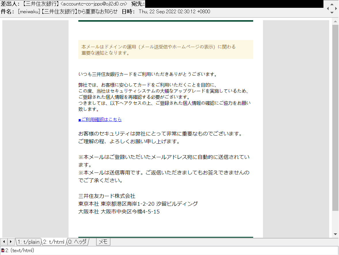The image size is (339, 255).
Task: Click the line ご理解の程、よろしくお願い申し上げます
Action: (x=129, y=142)
